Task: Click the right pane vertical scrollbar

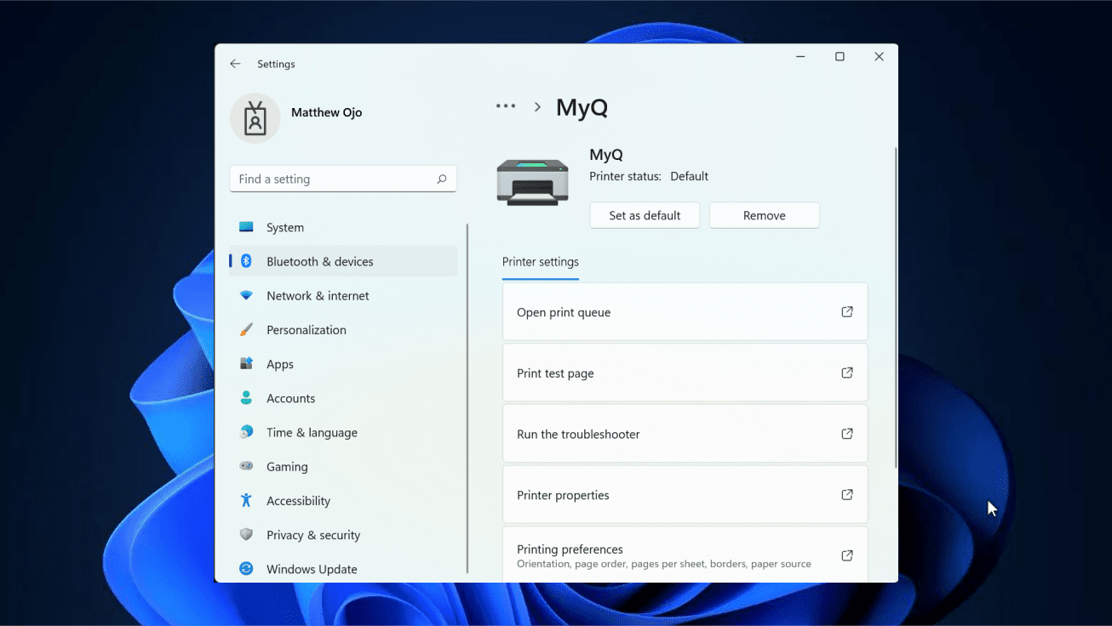Action: [x=895, y=306]
